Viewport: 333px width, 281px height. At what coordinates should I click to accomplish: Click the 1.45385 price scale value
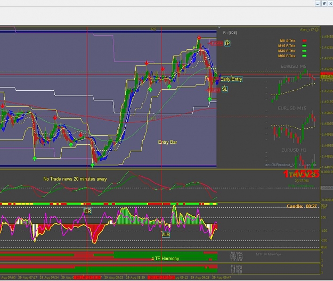click(x=327, y=48)
